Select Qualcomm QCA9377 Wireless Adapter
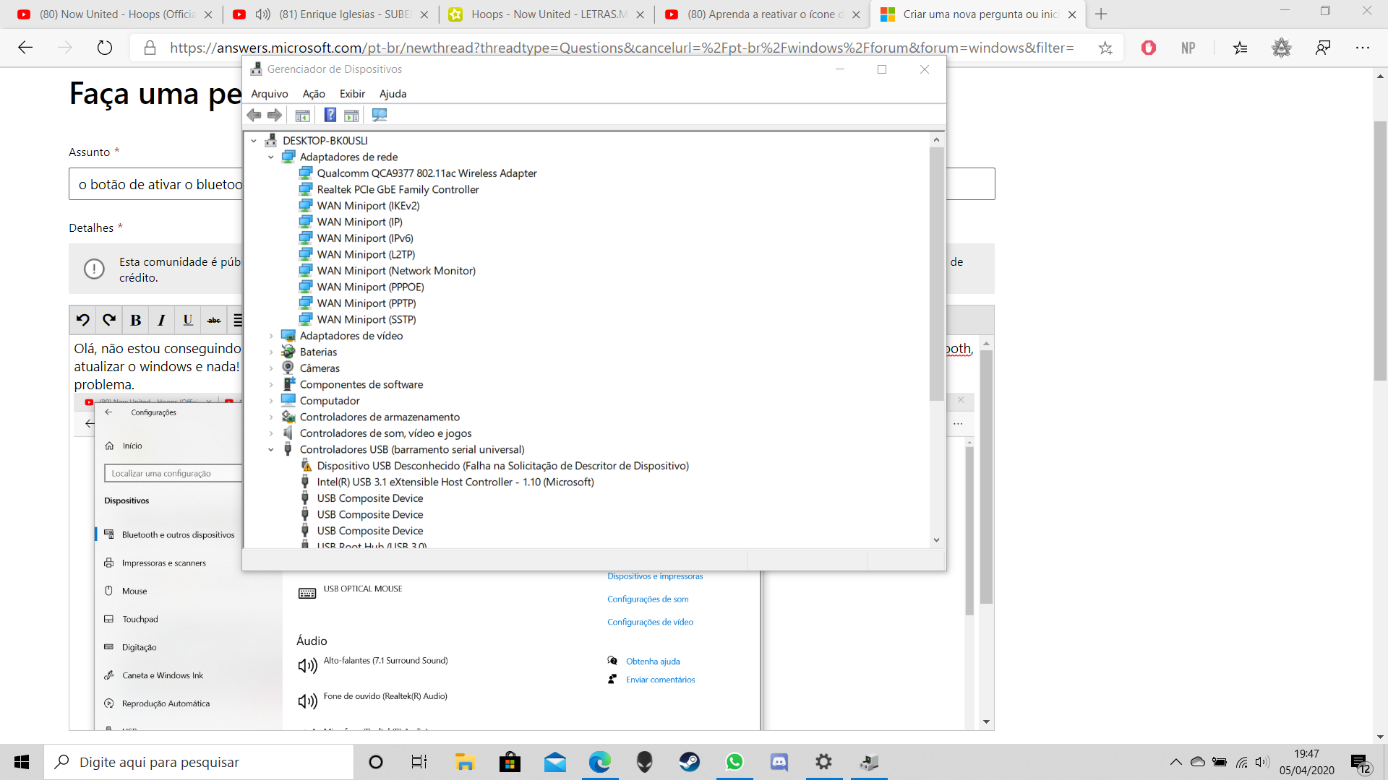 click(x=427, y=173)
